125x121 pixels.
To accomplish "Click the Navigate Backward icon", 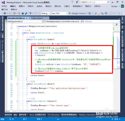I will click(5, 13).
